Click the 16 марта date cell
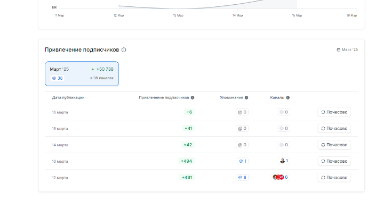This screenshot has width=368, height=208. [x=60, y=112]
